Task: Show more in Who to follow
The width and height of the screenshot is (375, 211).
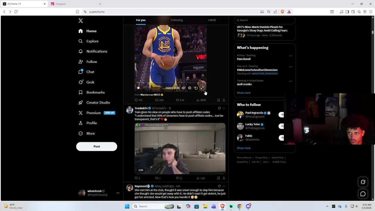Action: tap(244, 148)
